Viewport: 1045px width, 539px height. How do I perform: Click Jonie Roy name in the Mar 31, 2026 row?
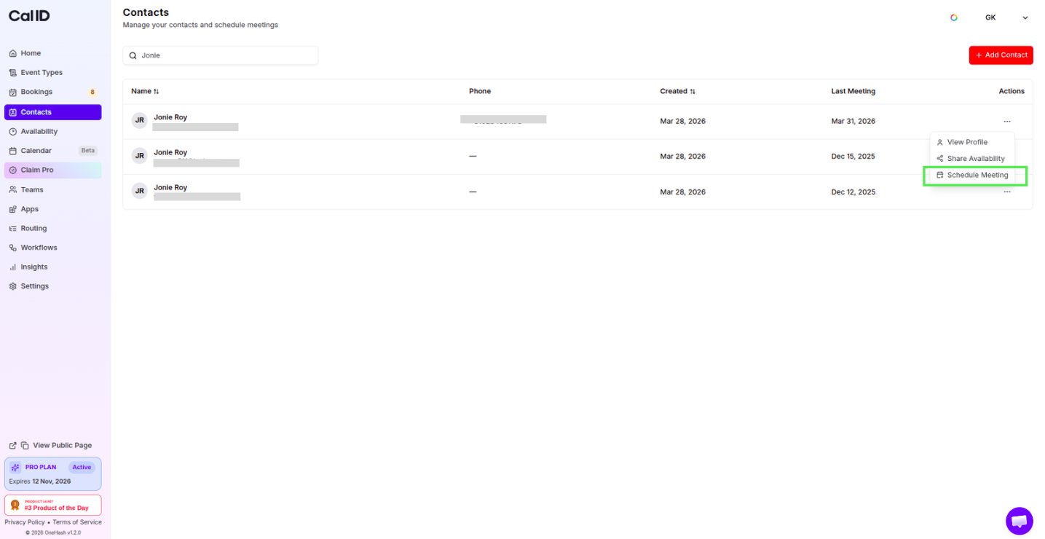(x=170, y=117)
